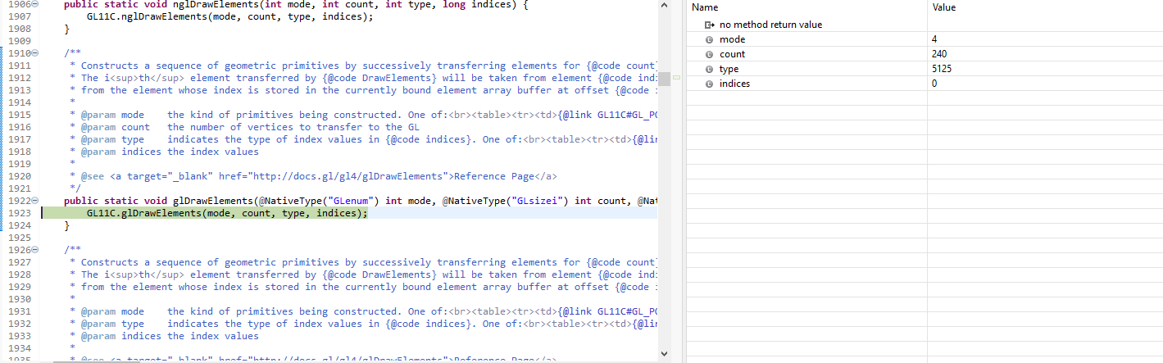Click the value 4 for mode
The height and width of the screenshot is (363, 1163).
point(934,39)
